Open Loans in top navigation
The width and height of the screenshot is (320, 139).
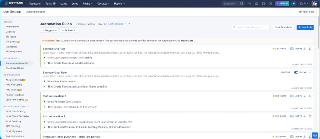[x=64, y=3]
